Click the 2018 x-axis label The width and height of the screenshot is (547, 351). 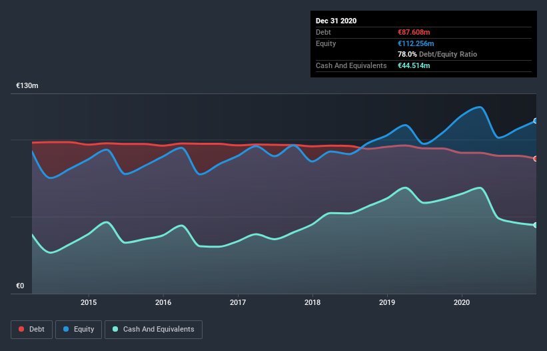pos(312,302)
